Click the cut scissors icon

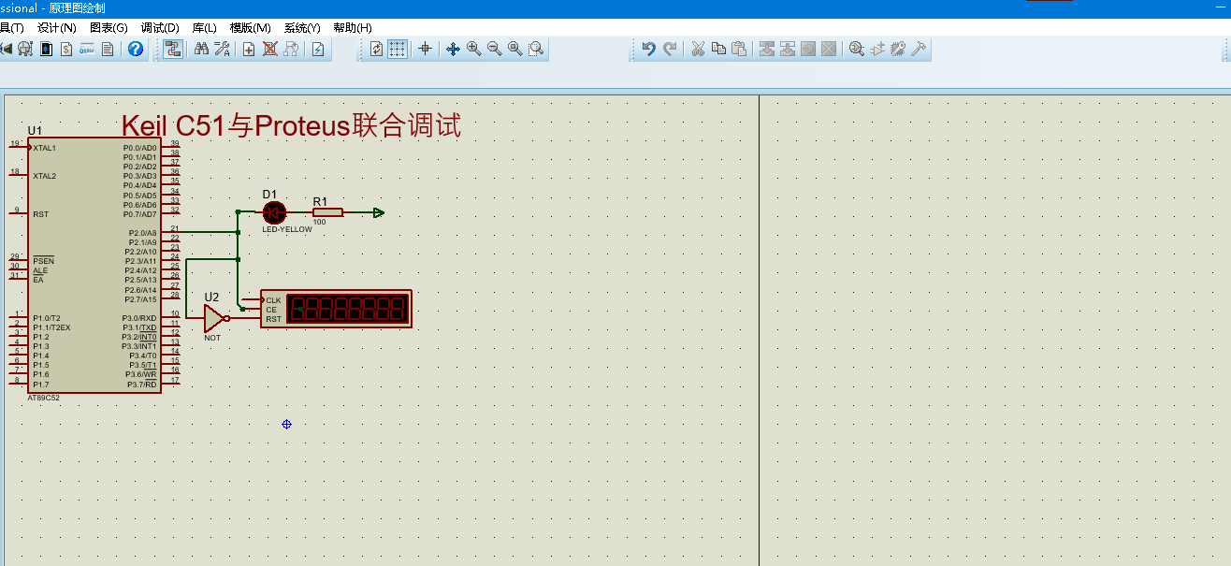pyautogui.click(x=698, y=49)
